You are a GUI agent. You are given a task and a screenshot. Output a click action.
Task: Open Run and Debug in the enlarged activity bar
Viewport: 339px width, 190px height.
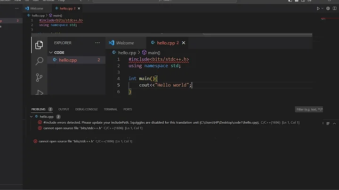[x=39, y=92]
